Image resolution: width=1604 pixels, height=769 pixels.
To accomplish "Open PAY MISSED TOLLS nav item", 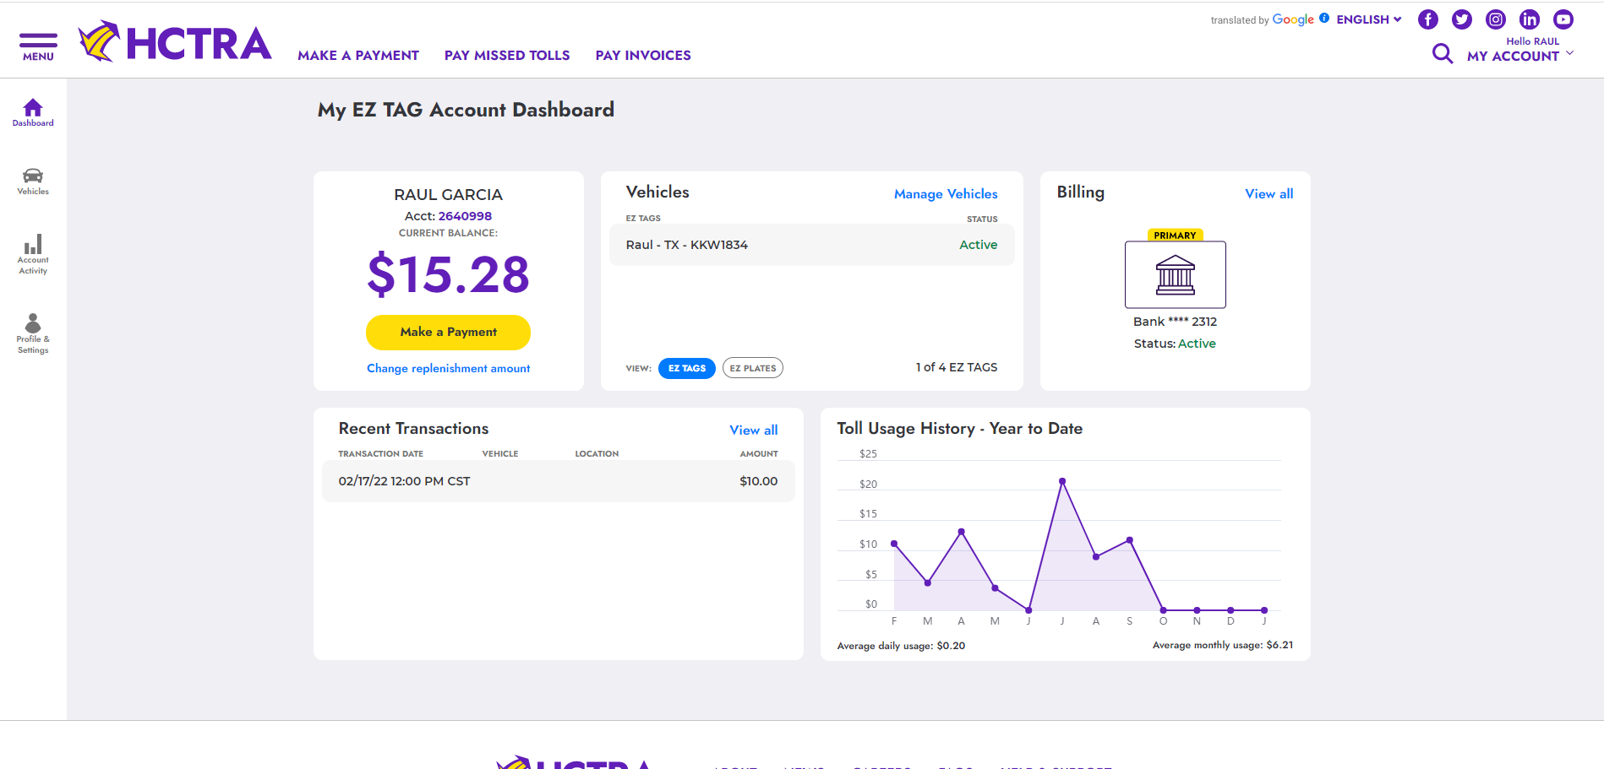I will pyautogui.click(x=507, y=56).
